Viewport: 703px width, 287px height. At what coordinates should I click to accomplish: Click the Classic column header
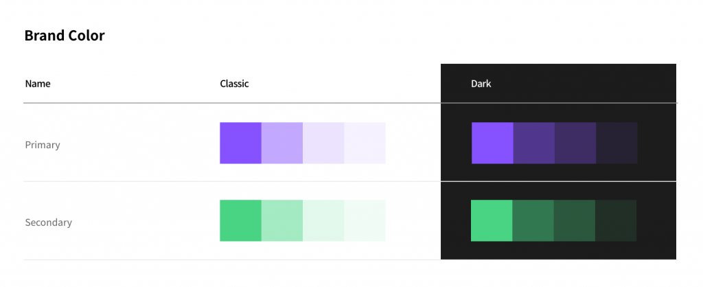[x=234, y=84]
